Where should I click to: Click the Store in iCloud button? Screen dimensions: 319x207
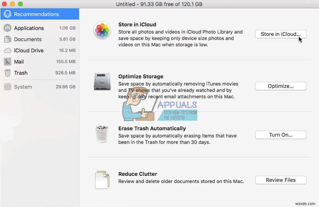click(280, 34)
